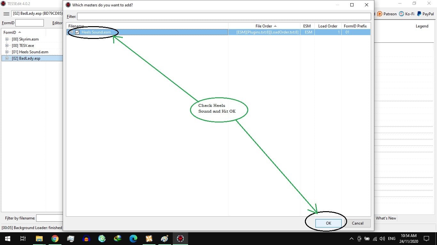Open the hamburger menu in TES5Edit

6,14
